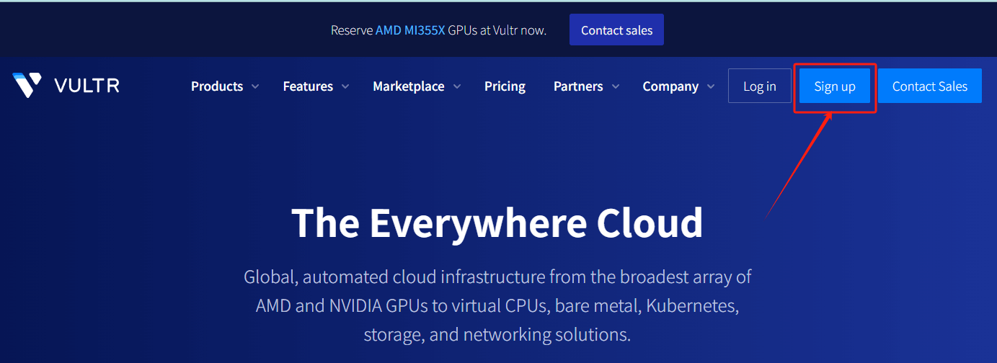Open the Products menu

click(217, 86)
